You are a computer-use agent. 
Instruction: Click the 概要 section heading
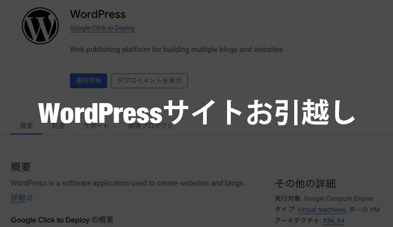click(21, 167)
